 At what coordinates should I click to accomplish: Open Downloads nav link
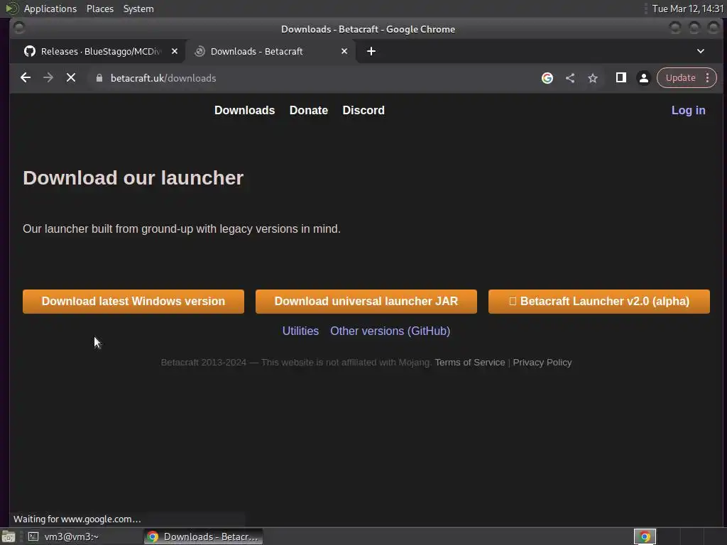244,110
